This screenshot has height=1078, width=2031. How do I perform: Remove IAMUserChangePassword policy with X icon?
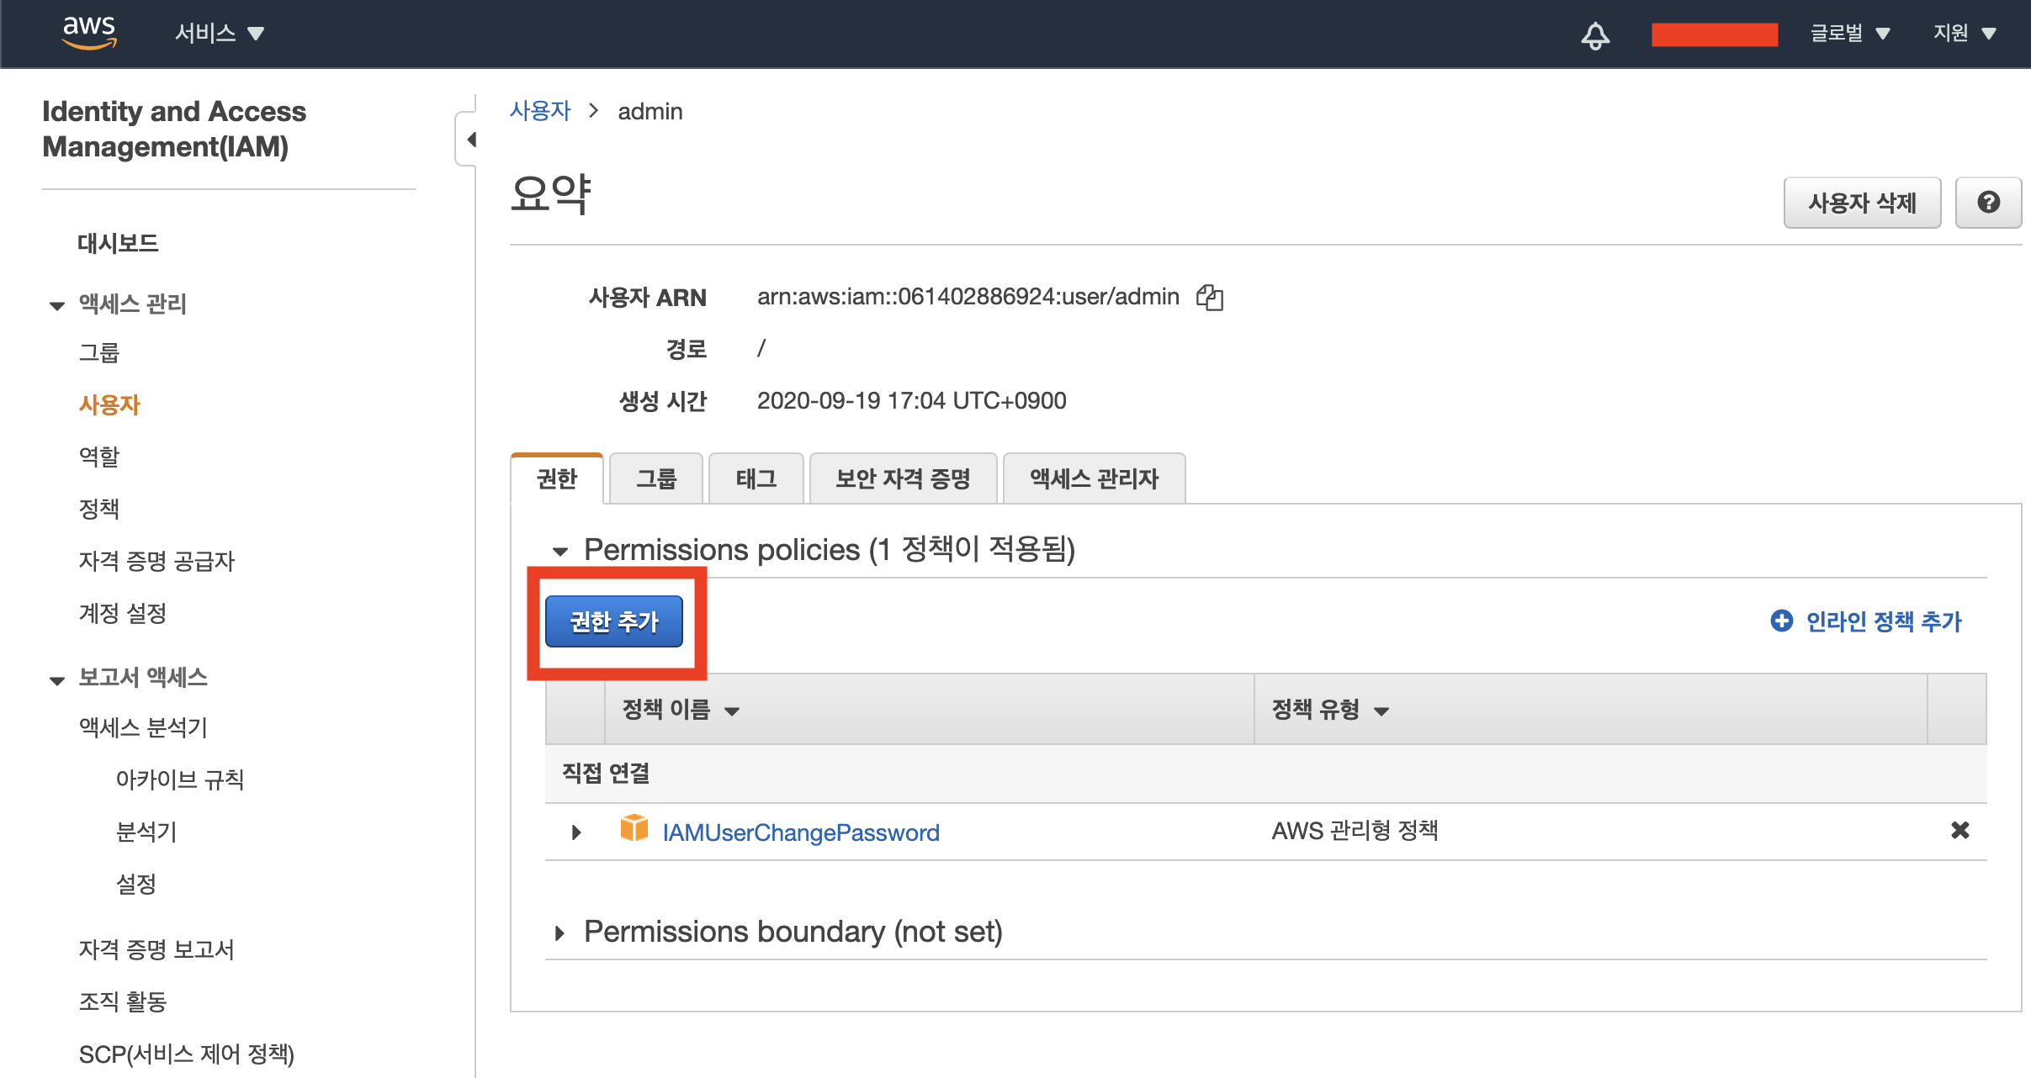[x=1959, y=831]
